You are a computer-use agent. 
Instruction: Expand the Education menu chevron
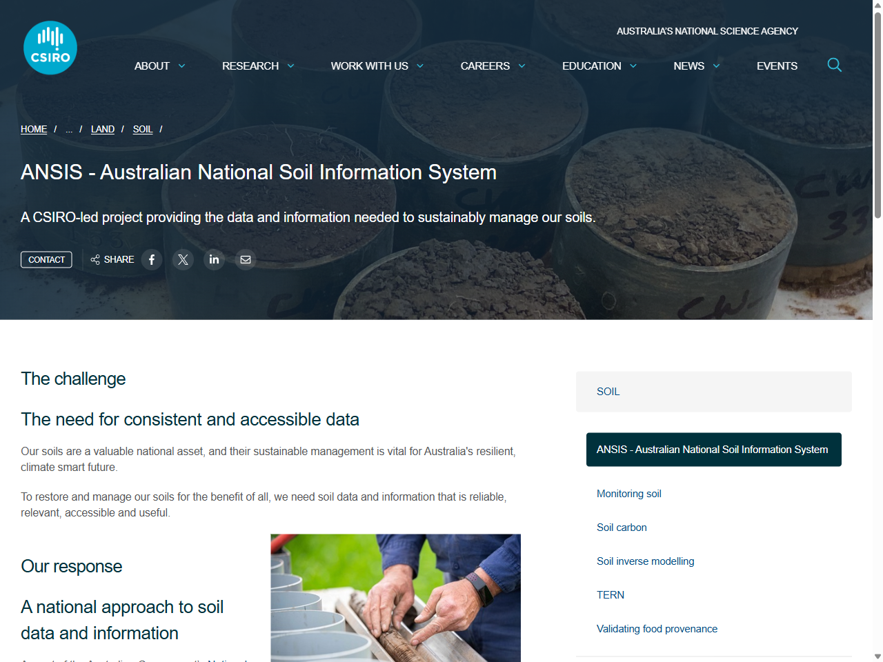pyautogui.click(x=633, y=66)
